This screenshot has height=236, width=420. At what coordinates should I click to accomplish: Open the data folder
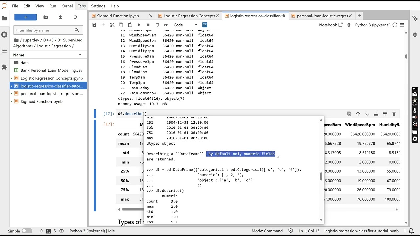48,63
